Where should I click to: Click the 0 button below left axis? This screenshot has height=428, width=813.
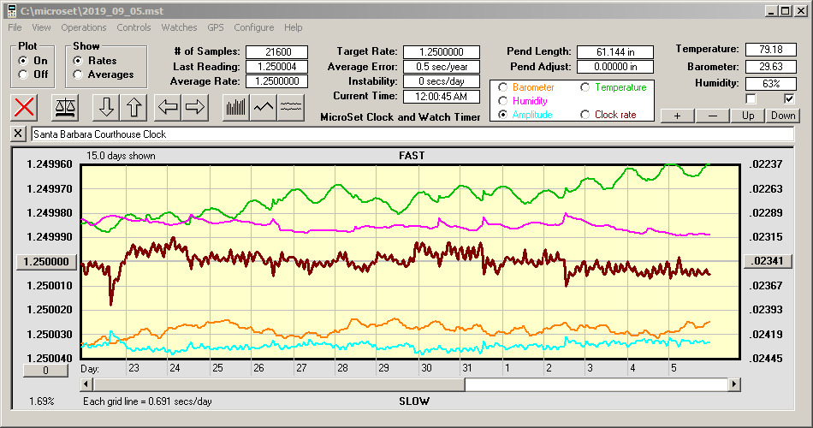(45, 371)
